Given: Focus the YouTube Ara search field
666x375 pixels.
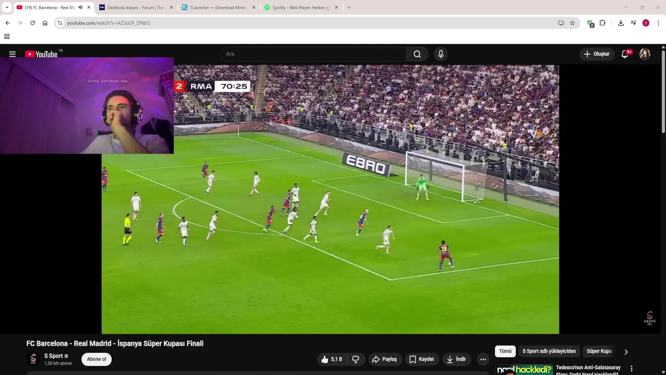Looking at the screenshot, I should tap(314, 54).
